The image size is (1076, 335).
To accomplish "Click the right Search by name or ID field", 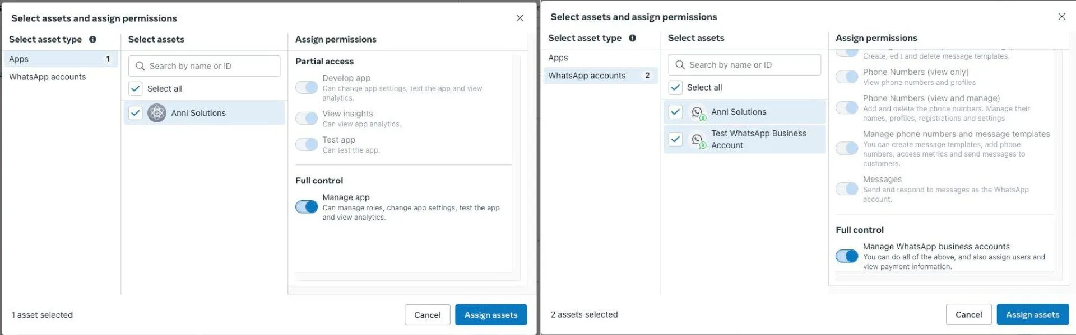I will click(x=744, y=65).
